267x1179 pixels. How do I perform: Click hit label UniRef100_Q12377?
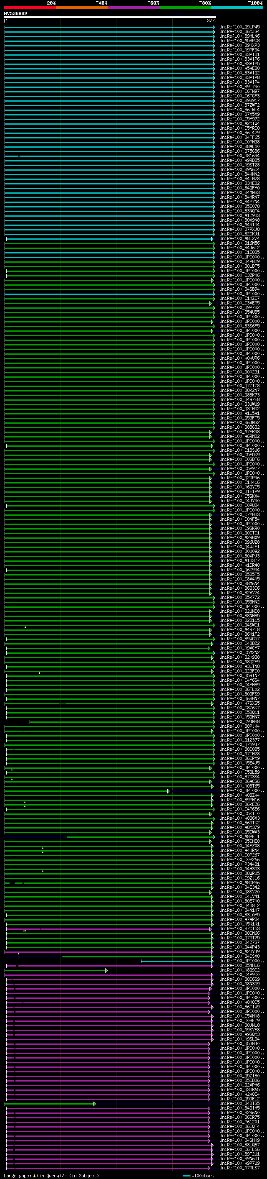[x=239, y=740]
